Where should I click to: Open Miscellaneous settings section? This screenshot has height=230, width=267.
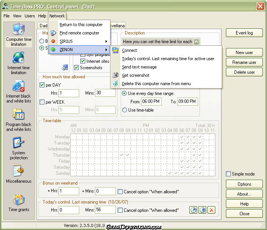(19, 174)
